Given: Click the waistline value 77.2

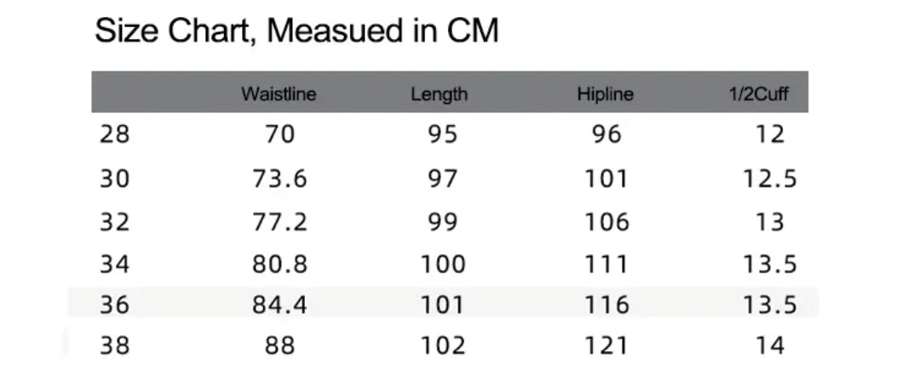Looking at the screenshot, I should 279,223.
